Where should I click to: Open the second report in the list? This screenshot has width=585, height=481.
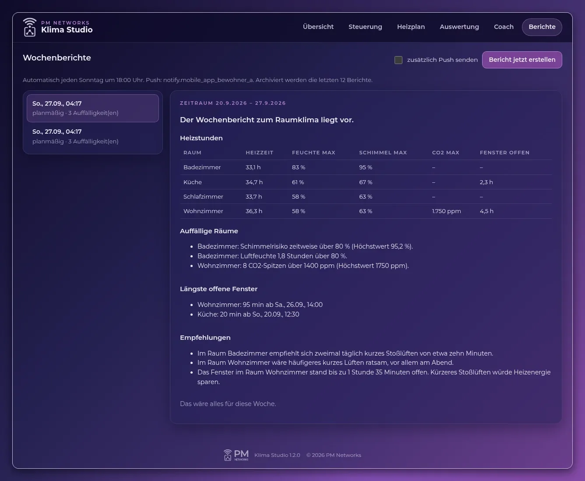point(93,136)
